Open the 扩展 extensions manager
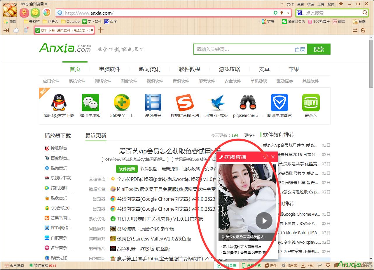Screen dimensions: 374x270 [x=268, y=22]
